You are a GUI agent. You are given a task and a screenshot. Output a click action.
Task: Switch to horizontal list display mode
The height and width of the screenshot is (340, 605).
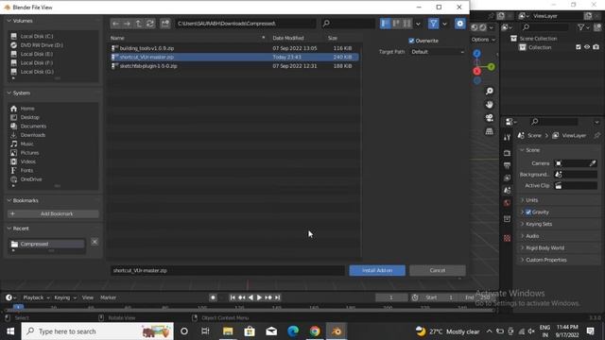[396, 24]
